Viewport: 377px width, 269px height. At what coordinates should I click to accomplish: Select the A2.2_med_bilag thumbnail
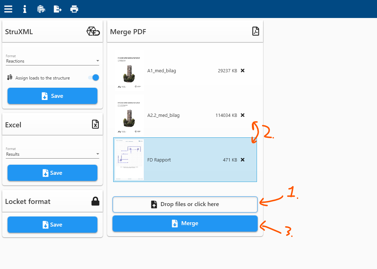[129, 115]
